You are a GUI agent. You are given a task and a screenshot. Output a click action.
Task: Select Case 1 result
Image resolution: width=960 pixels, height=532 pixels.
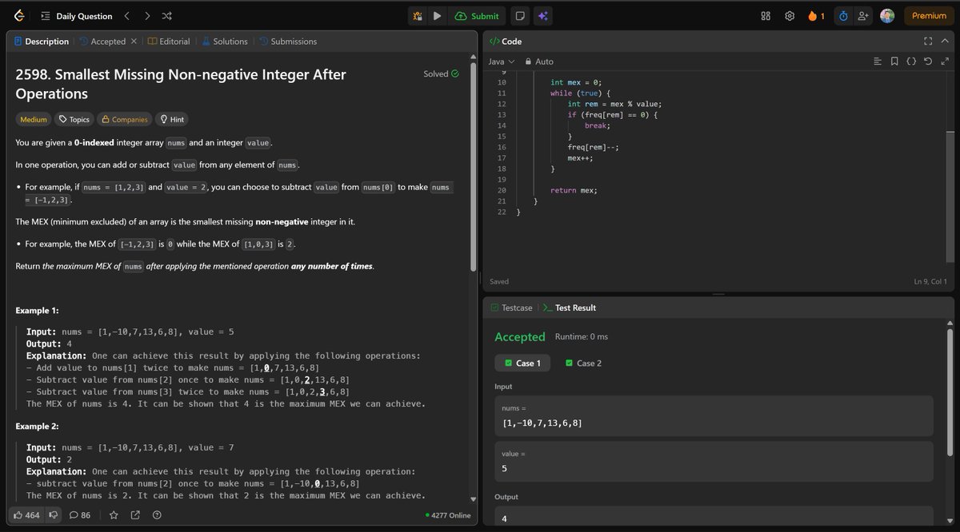pyautogui.click(x=522, y=363)
